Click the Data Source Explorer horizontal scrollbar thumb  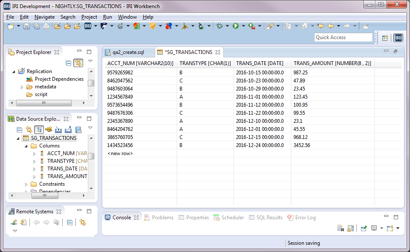click(45, 195)
